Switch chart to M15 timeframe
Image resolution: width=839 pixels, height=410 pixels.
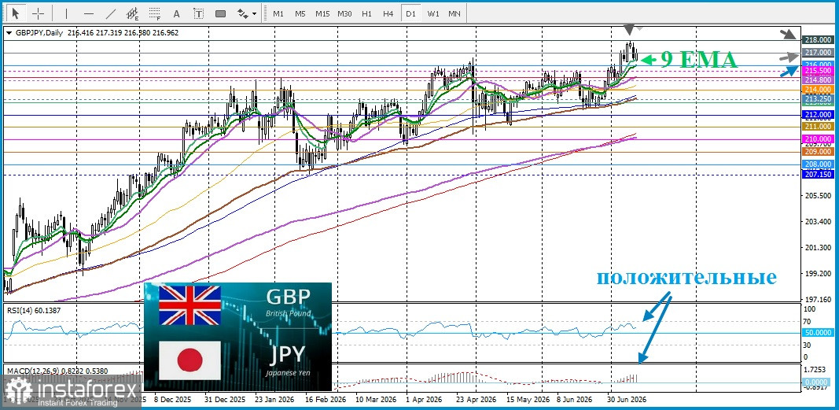322,14
